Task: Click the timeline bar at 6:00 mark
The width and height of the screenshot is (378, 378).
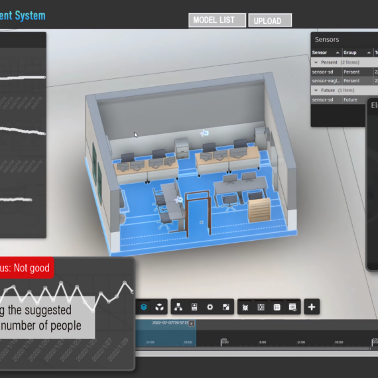Action: 263,342
